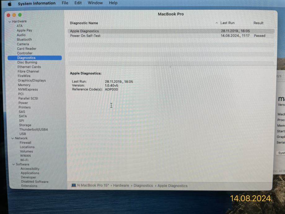The height and width of the screenshot is (214, 285).
Task: Select Fibre Channel in the sidebar
Action: [x=28, y=71]
